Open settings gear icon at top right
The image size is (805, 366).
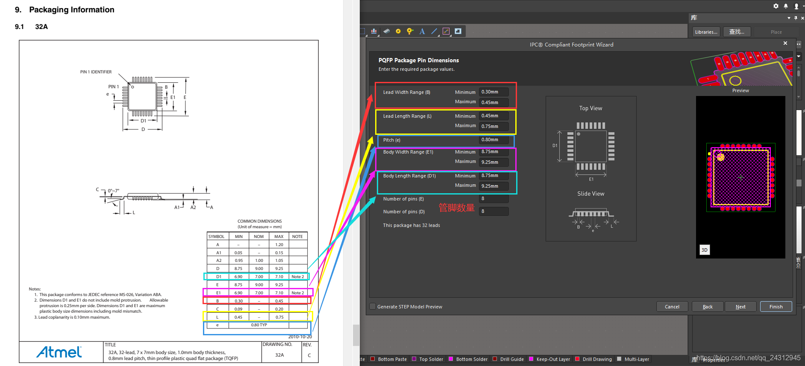(776, 6)
